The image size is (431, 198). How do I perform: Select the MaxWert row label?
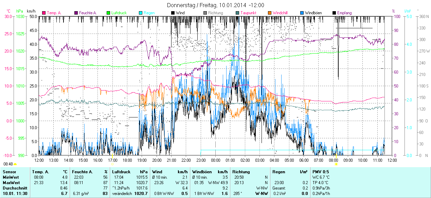11,183
